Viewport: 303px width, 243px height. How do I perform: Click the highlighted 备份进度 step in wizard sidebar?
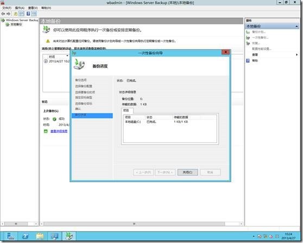92,115
